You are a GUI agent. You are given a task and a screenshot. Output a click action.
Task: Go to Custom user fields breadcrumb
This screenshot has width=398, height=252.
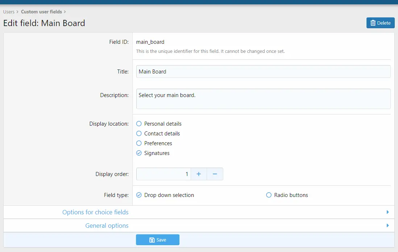point(41,12)
